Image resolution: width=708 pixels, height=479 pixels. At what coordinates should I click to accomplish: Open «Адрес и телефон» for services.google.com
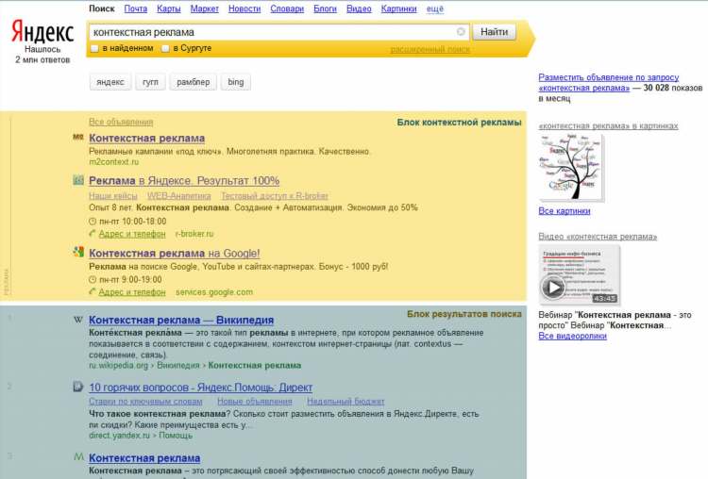132,291
